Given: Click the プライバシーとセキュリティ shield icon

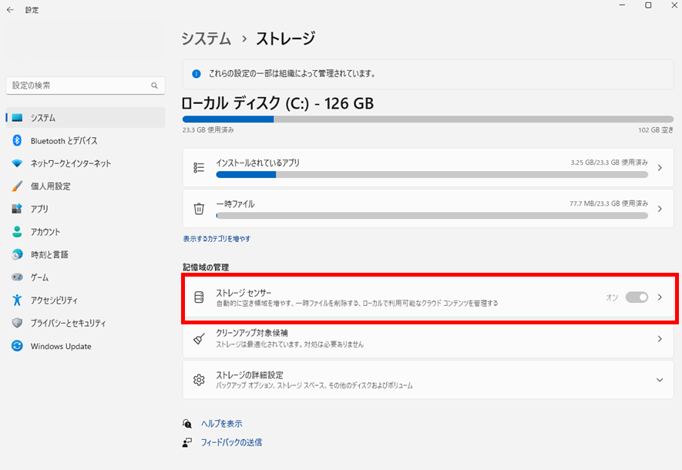Looking at the screenshot, I should pyautogui.click(x=17, y=323).
